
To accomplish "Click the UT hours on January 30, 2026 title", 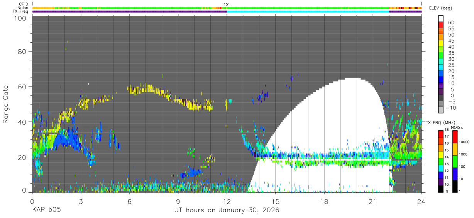I will pos(227,210).
